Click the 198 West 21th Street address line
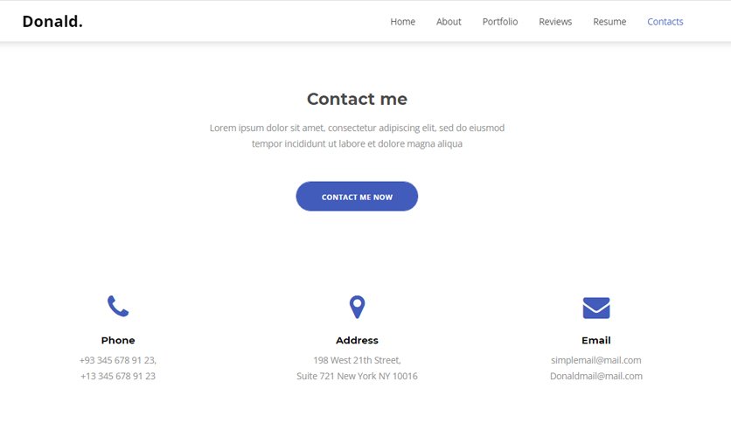This screenshot has height=423, width=731. pos(357,360)
